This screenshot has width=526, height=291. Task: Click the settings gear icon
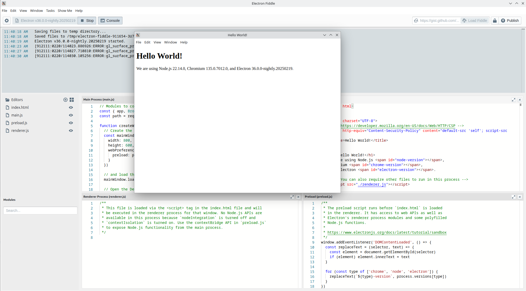(x=6, y=20)
